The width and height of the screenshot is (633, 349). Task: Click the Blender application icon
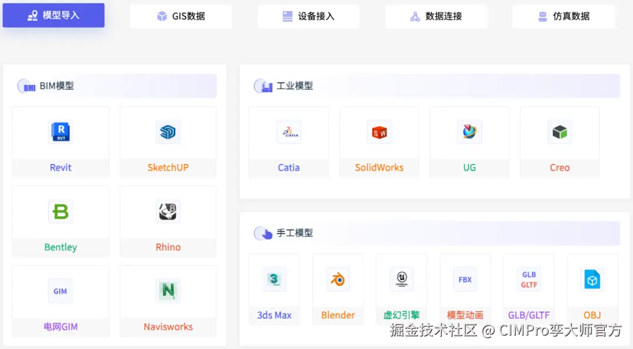click(x=338, y=279)
